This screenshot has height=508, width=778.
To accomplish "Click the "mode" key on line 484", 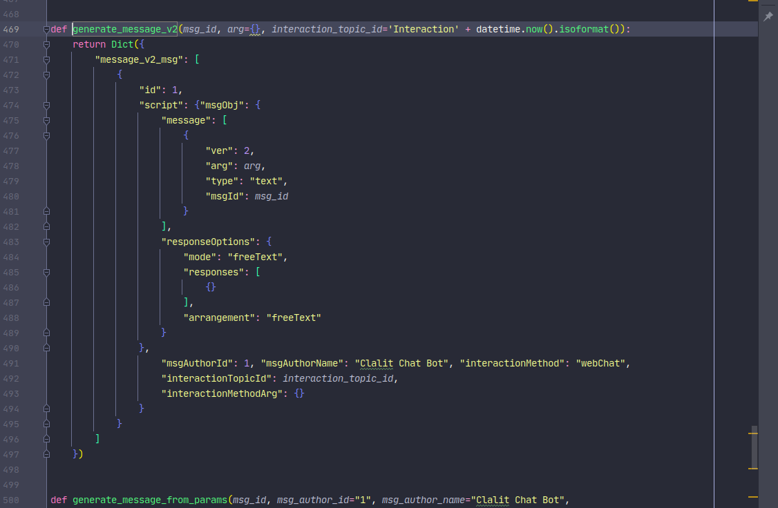I will [200, 257].
